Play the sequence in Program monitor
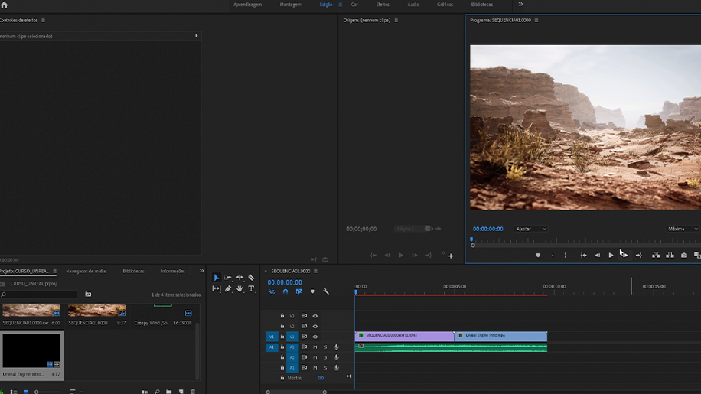The width and height of the screenshot is (701, 394). [x=611, y=256]
